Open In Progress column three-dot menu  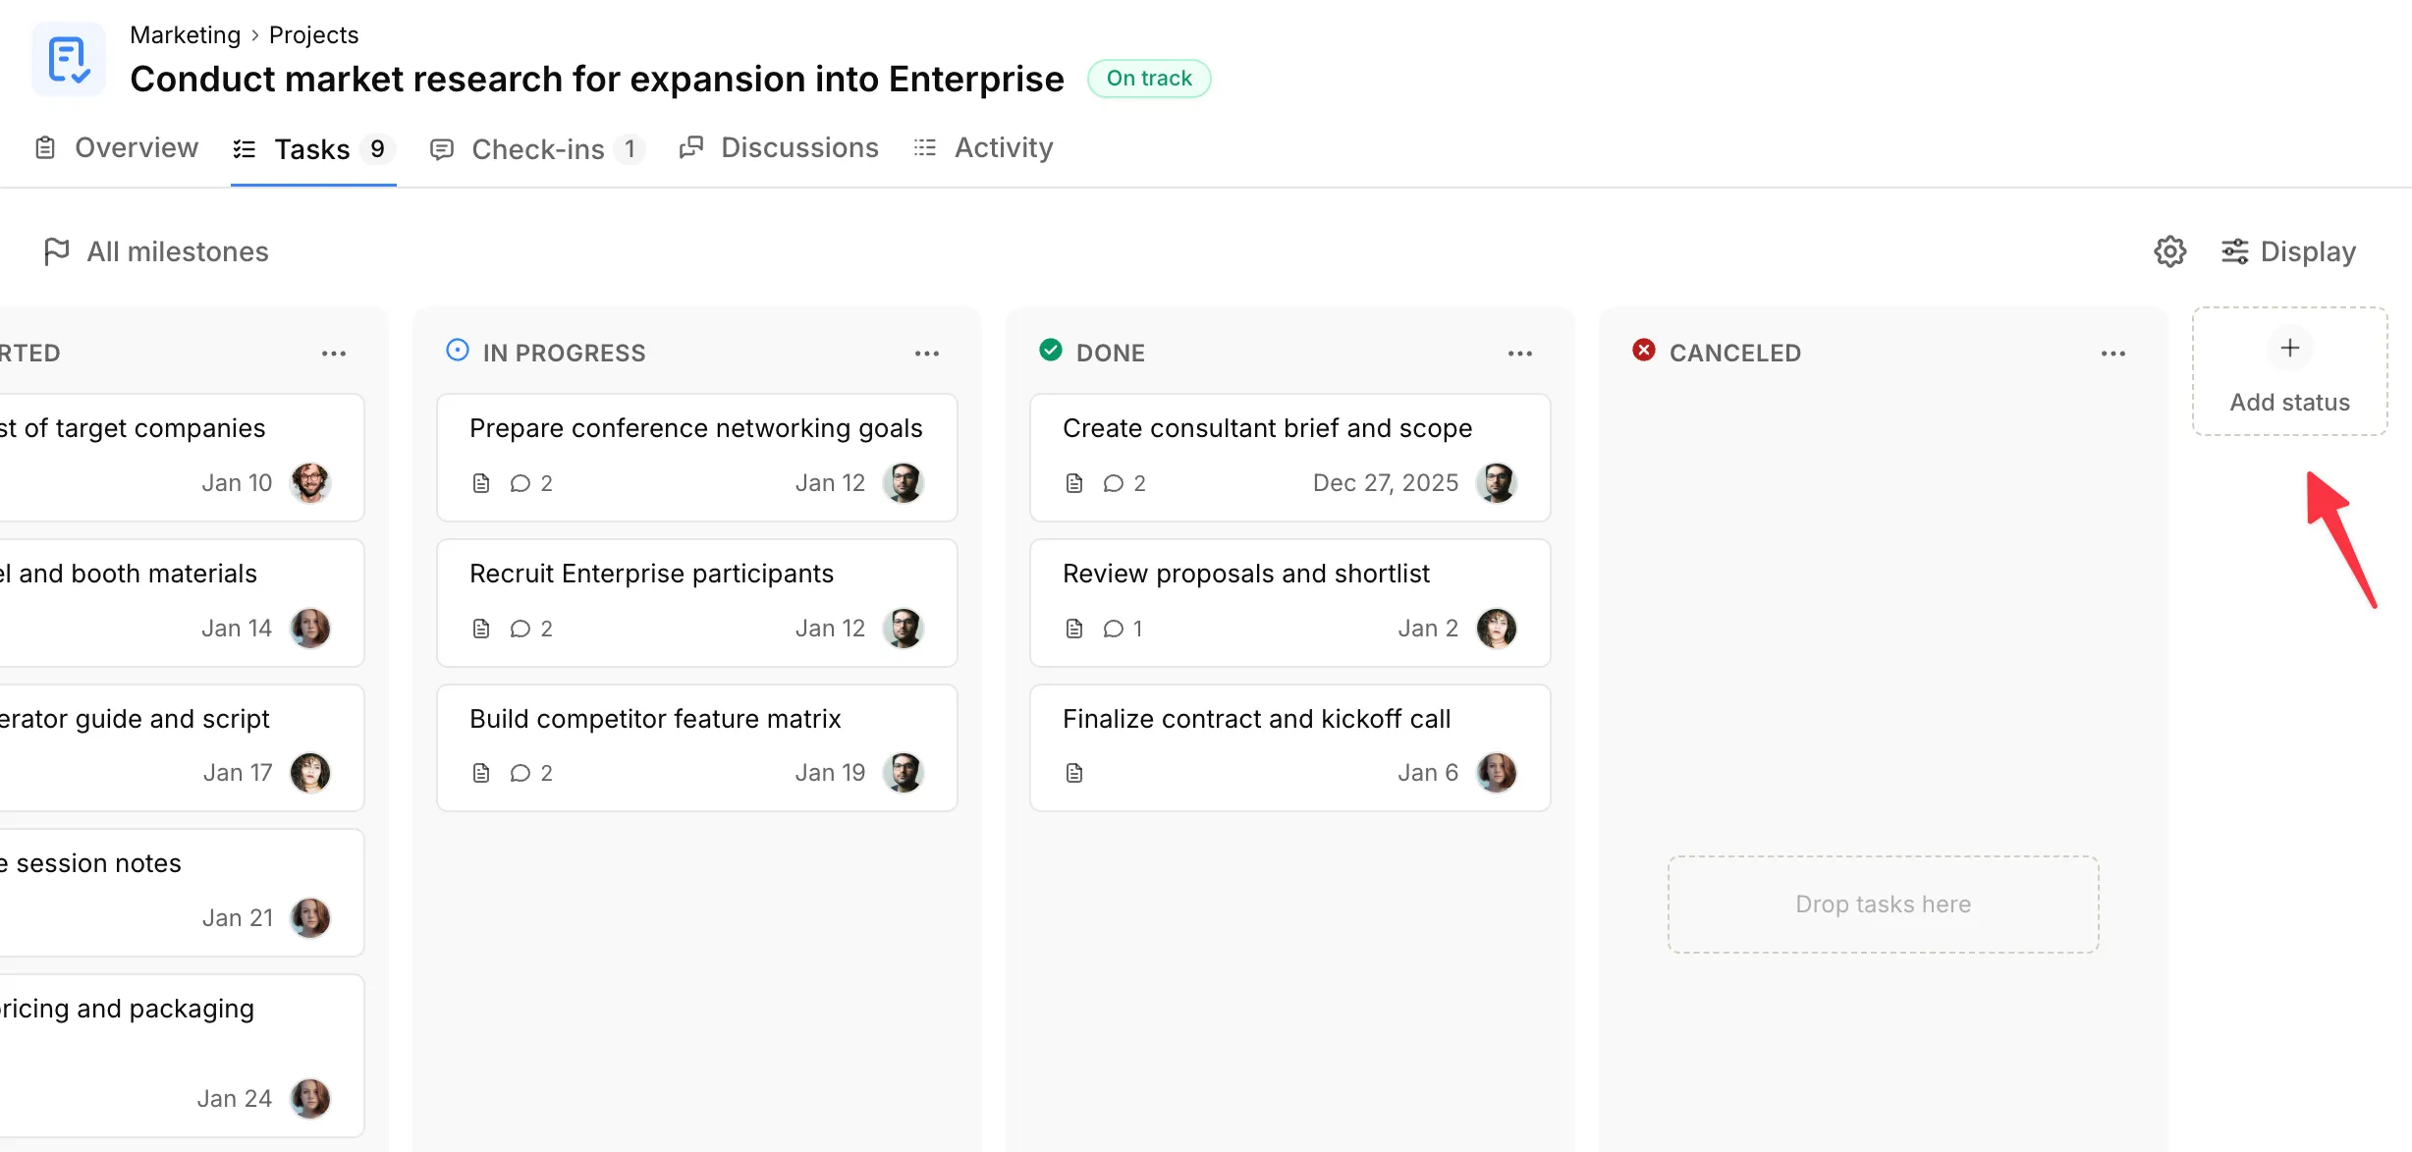coord(926,354)
